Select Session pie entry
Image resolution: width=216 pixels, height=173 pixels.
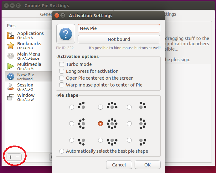pyautogui.click(x=28, y=87)
